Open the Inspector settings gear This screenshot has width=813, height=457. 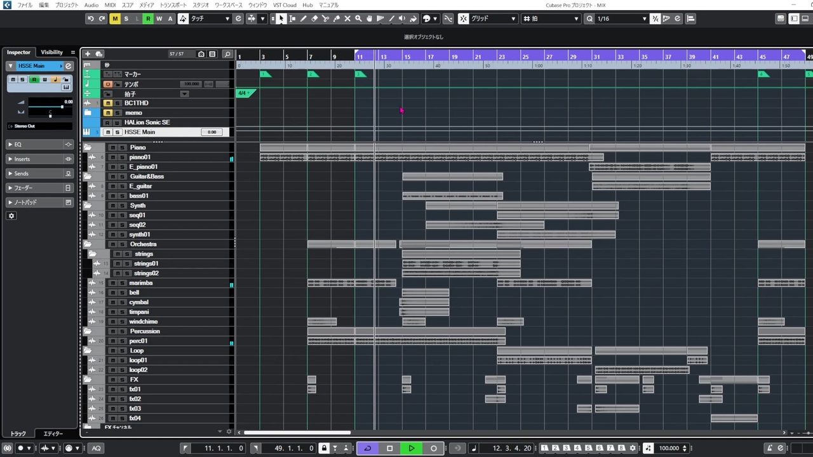(11, 216)
